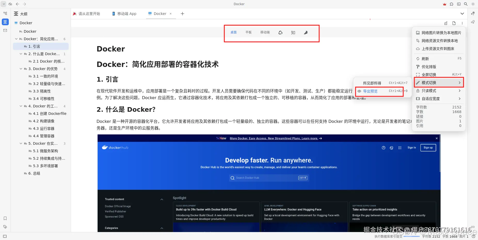Collapse the '4. Docker 的工...' outline node
Image resolution: width=478 pixels, height=240 pixels.
[21, 106]
